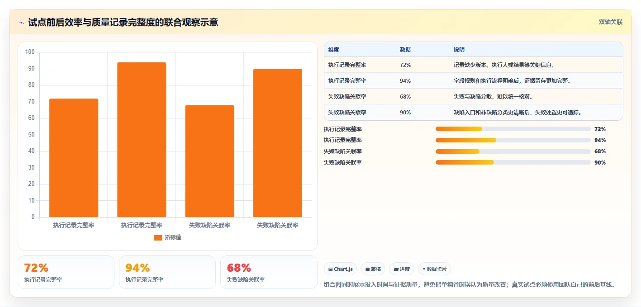Select the Chart.js pill
The image size is (641, 307).
click(x=340, y=269)
